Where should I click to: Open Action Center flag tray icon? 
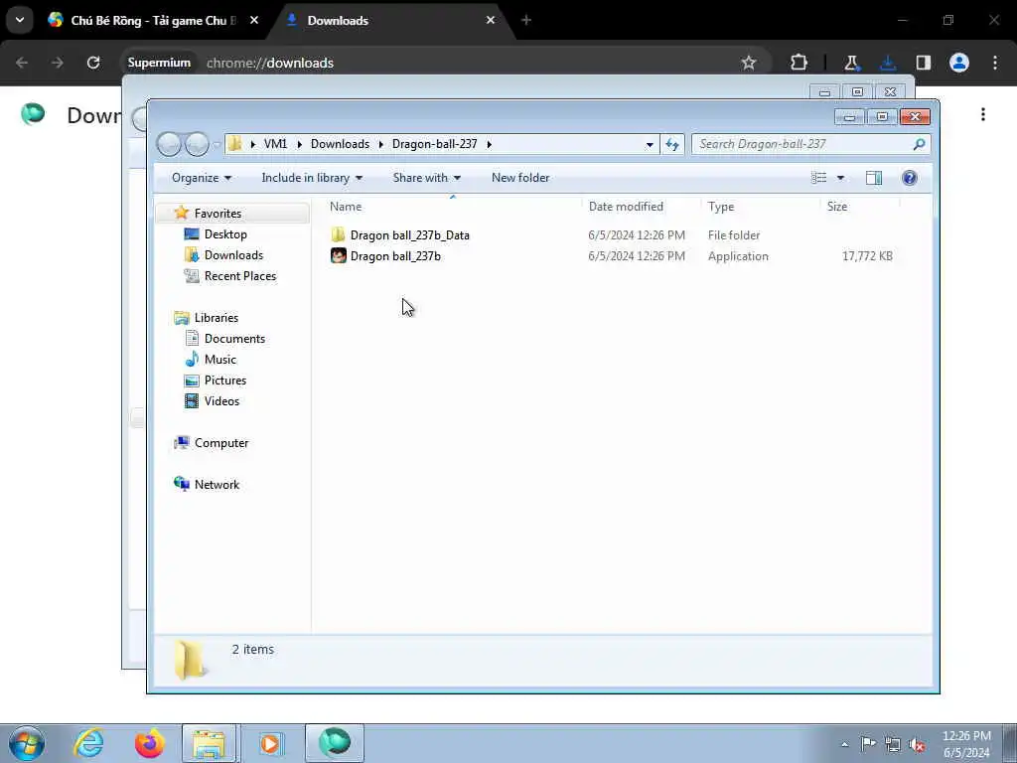tap(868, 744)
